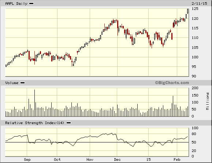Click the tallest volume bar in September
Image resolution: width=212 pixels, height=163 pixels.
point(34,103)
